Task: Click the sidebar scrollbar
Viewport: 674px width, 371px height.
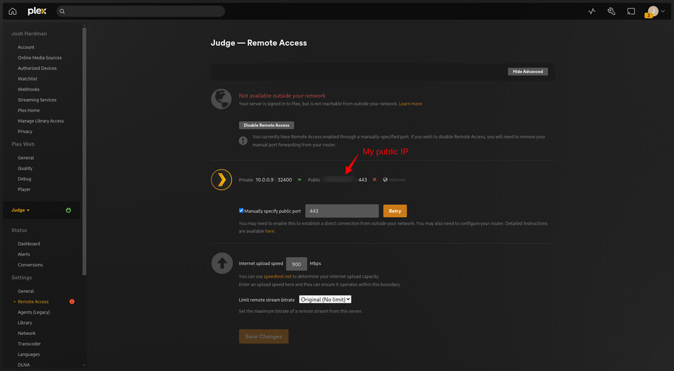Action: coord(84,151)
